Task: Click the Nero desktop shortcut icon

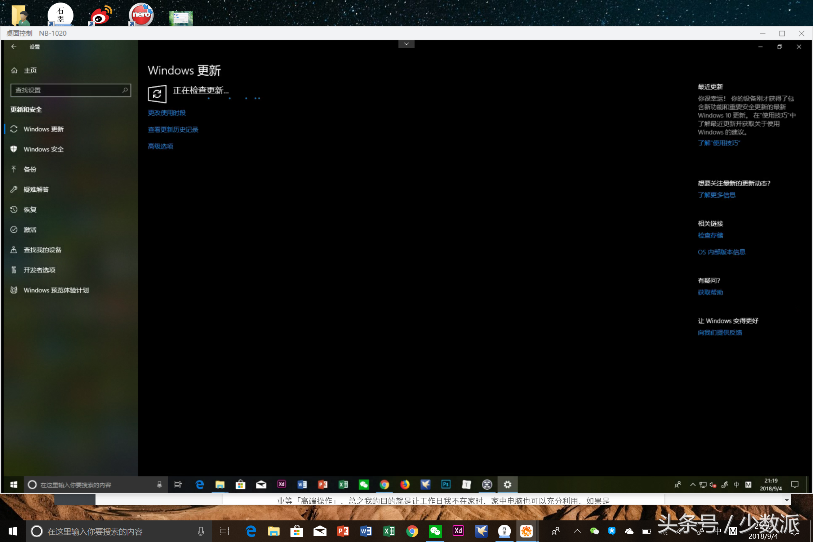Action: (x=141, y=15)
